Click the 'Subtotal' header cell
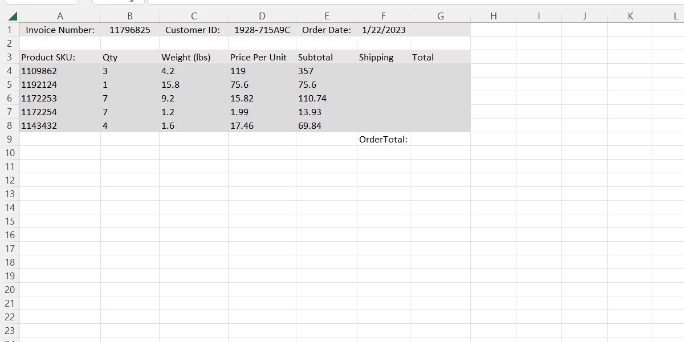 pyautogui.click(x=327, y=57)
